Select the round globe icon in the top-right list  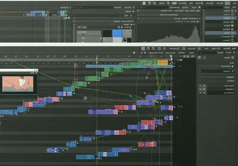tap(232, 25)
